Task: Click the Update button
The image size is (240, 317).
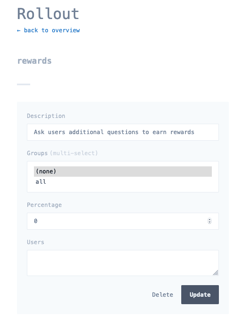Action: [200, 295]
